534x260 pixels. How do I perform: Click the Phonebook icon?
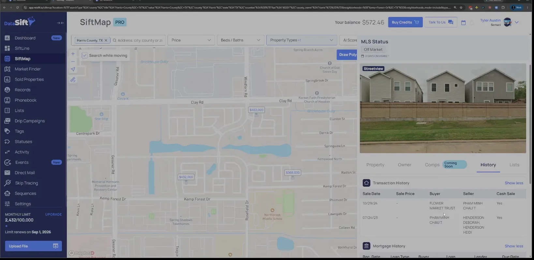pyautogui.click(x=7, y=100)
